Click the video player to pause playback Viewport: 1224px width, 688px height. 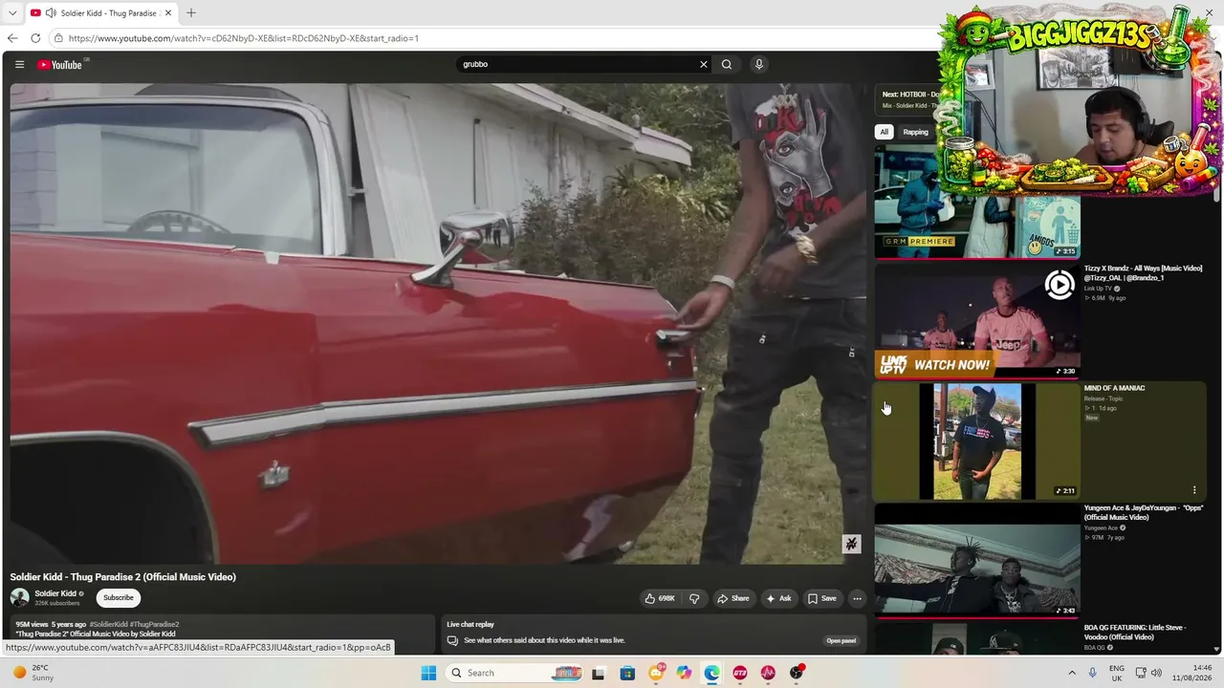click(x=438, y=324)
